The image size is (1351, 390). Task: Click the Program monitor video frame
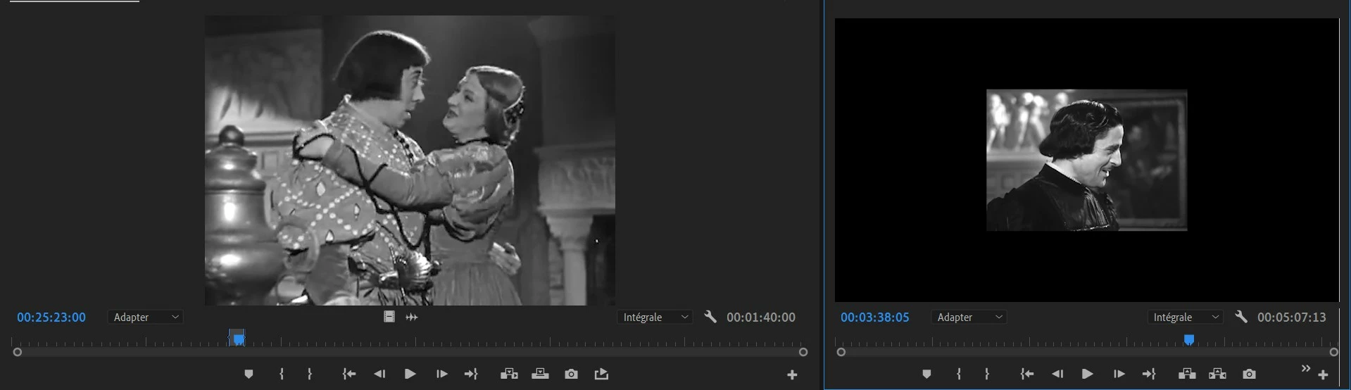click(1087, 161)
